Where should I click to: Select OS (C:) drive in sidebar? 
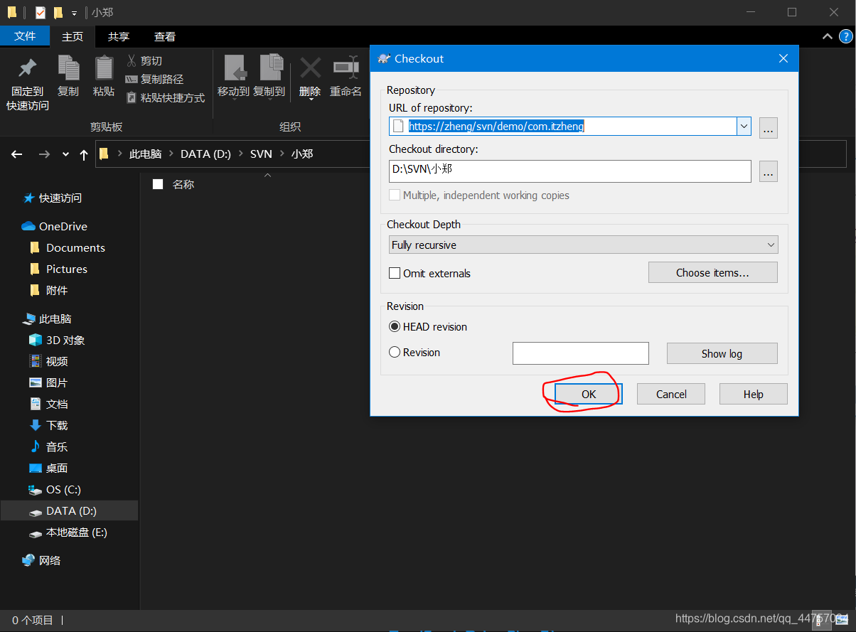(x=63, y=490)
